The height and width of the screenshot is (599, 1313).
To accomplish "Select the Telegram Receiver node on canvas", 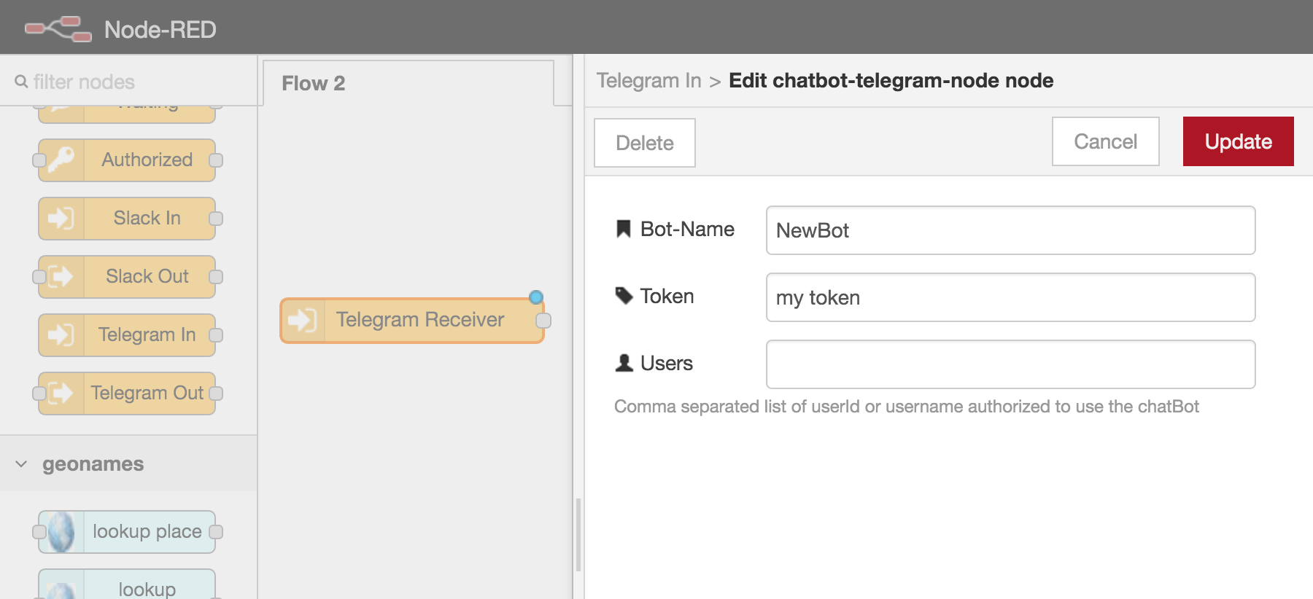I will [x=412, y=321].
